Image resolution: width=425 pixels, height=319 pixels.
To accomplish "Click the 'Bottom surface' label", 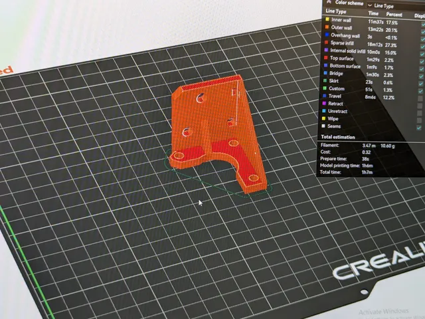I will (x=345, y=66).
